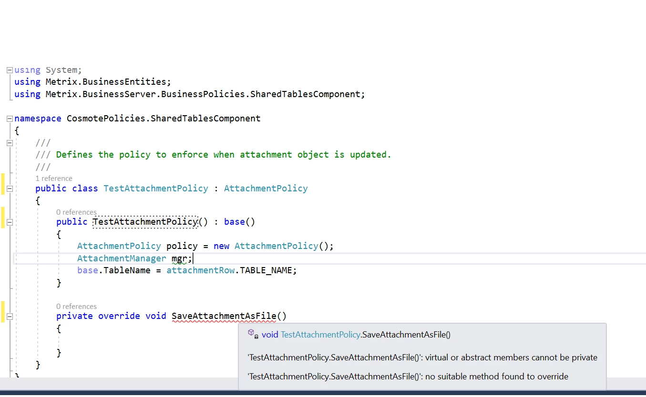
Task: Click the "new" keyword
Action: coord(221,246)
